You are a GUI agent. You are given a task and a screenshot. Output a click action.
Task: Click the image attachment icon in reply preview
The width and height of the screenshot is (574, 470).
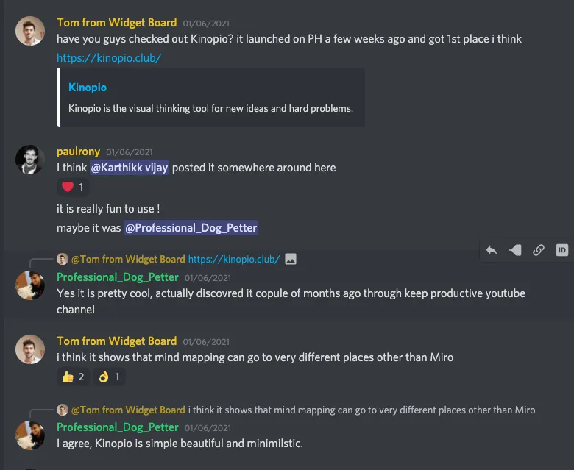tap(291, 259)
